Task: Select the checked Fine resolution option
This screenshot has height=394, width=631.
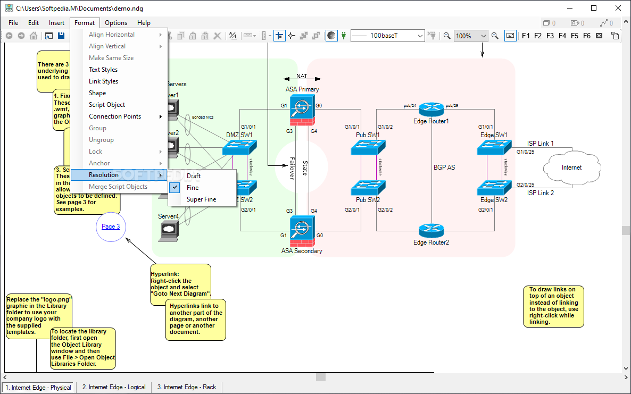Action: 202,187
